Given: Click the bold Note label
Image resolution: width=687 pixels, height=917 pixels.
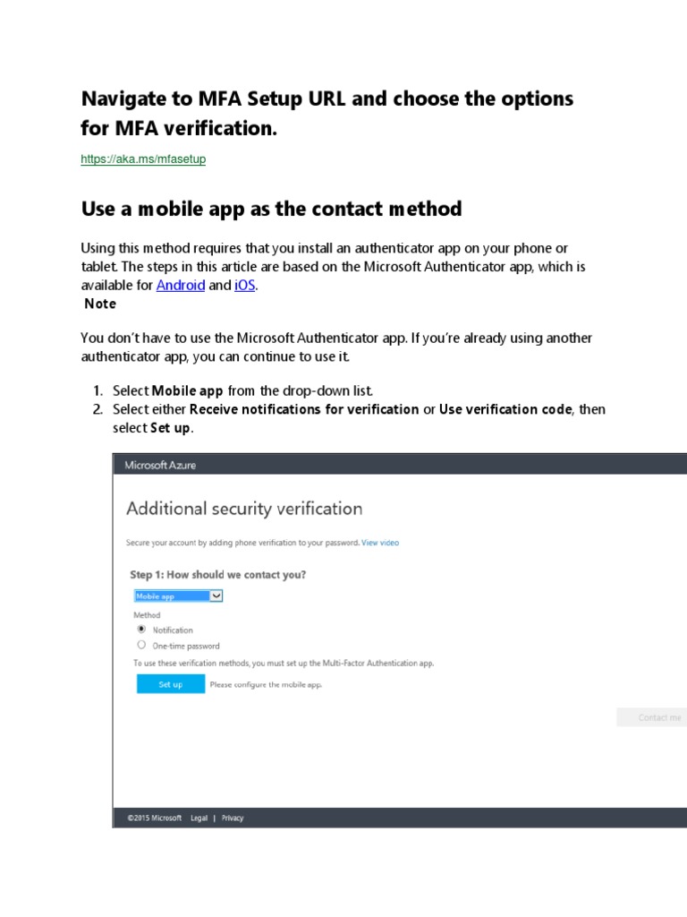Looking at the screenshot, I should coord(100,304).
